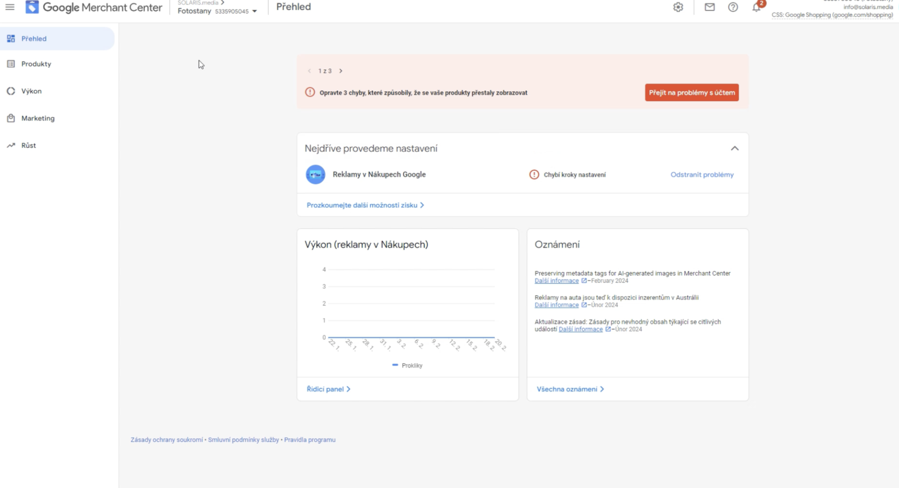The width and height of the screenshot is (899, 488).
Task: Click the Chybí kroky nastavení status text
Action: pos(575,175)
